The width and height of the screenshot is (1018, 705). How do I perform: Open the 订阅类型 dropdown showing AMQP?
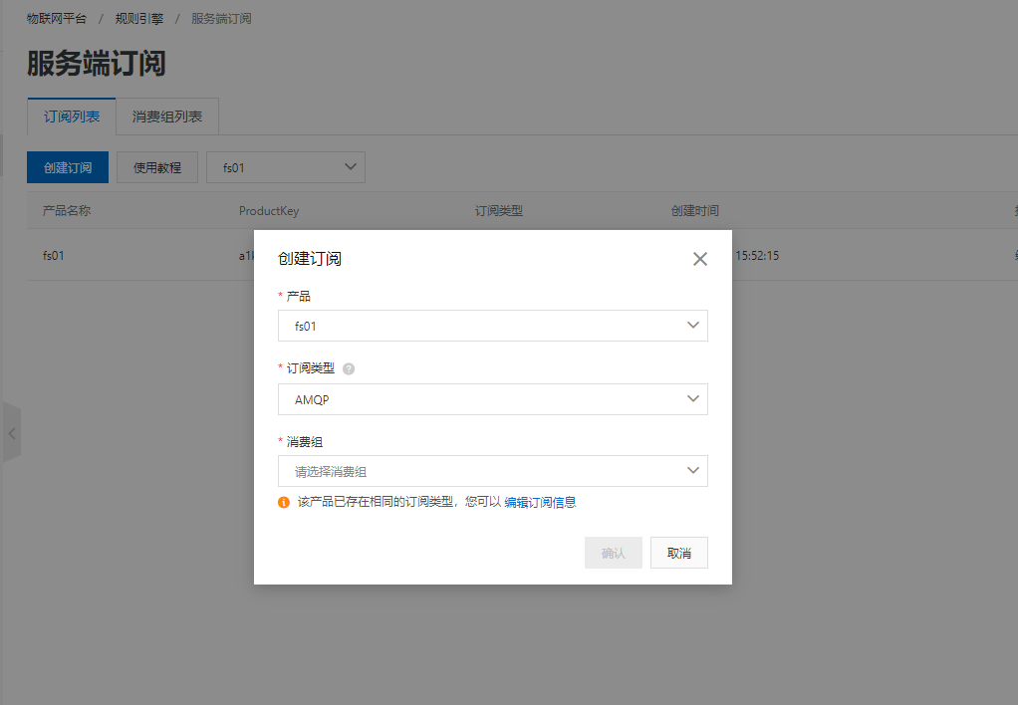(x=492, y=399)
